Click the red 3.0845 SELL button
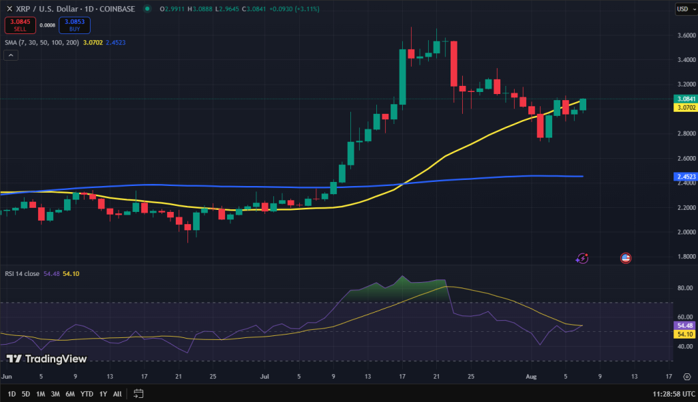This screenshot has width=698, height=402. pos(20,25)
